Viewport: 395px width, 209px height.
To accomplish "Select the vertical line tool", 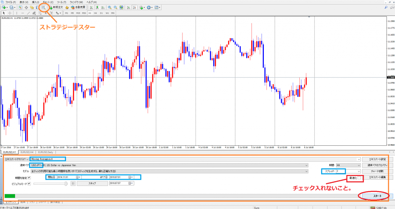I will pyautogui.click(x=17, y=13).
